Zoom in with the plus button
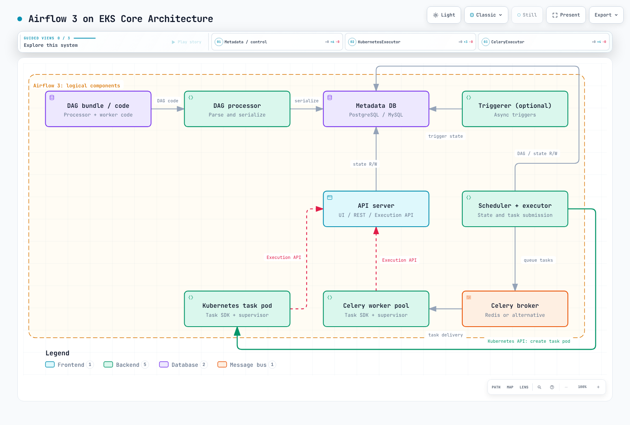The width and height of the screenshot is (630, 425). [x=598, y=387]
